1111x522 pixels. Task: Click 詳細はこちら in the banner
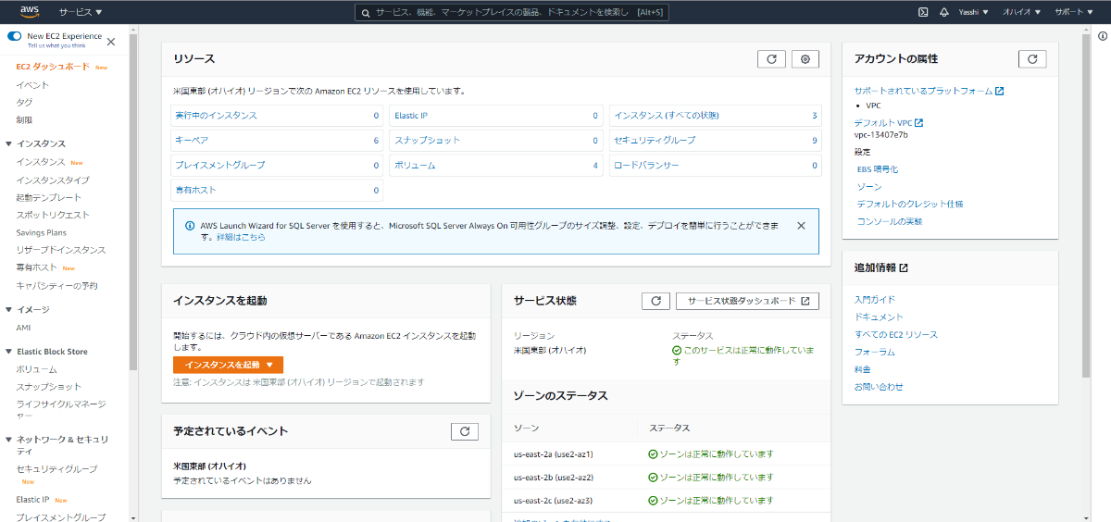pyautogui.click(x=241, y=238)
